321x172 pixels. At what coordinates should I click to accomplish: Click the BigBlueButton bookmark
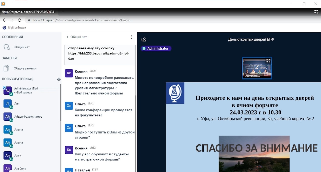[x=15, y=28]
